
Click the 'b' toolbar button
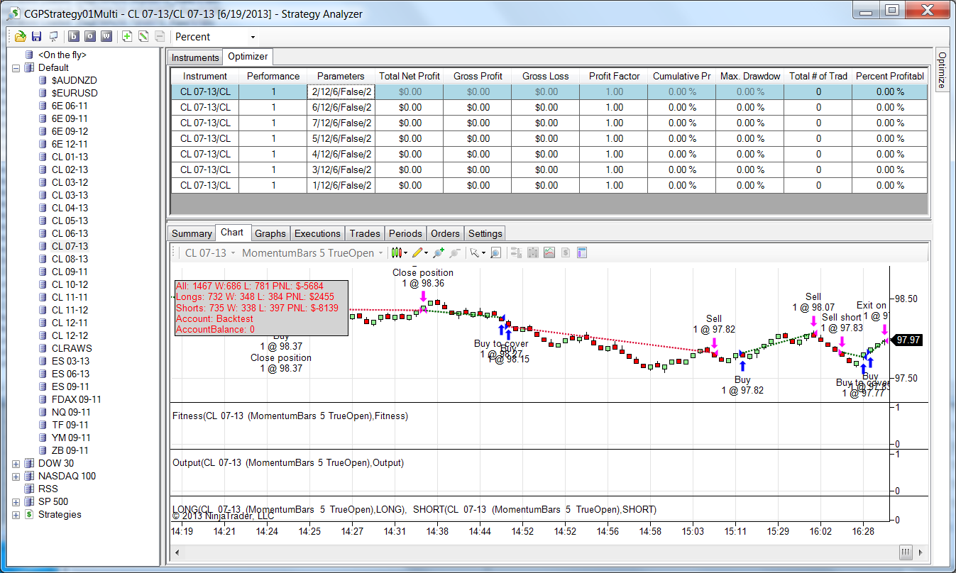pyautogui.click(x=74, y=37)
